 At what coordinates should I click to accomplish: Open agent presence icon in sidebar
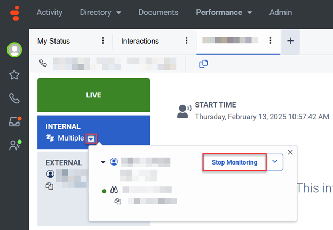coord(14,146)
